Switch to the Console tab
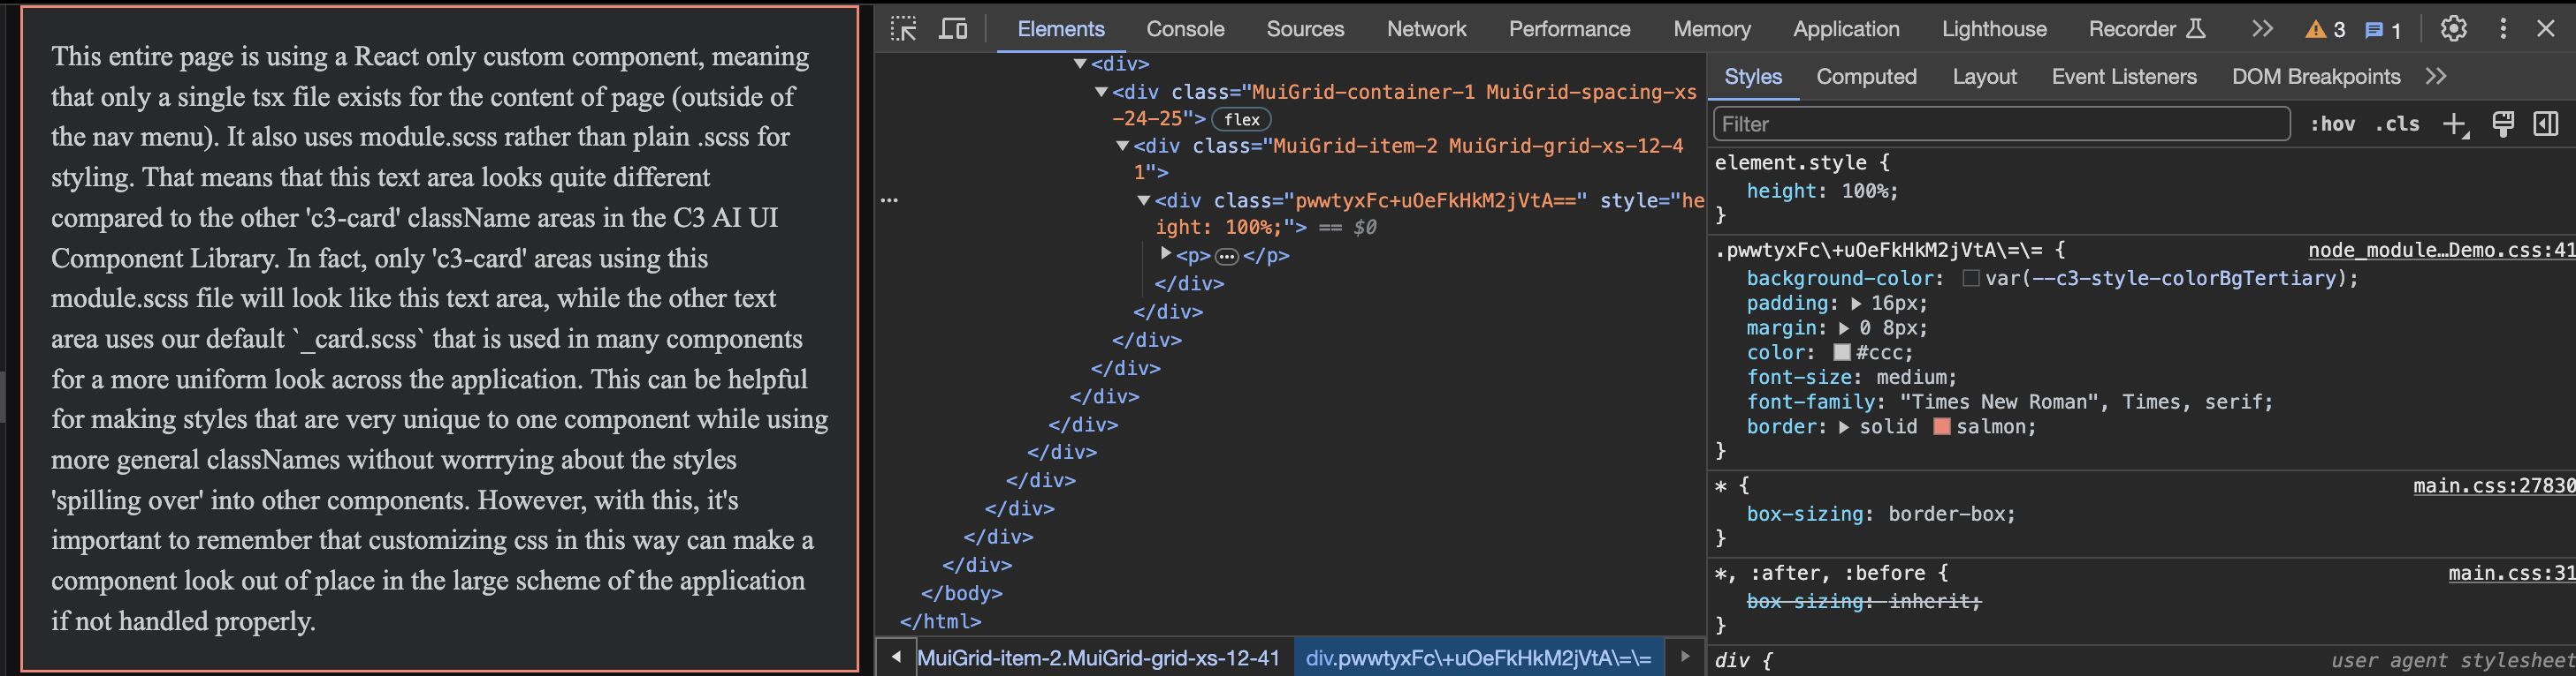This screenshot has width=2576, height=676. click(1185, 29)
